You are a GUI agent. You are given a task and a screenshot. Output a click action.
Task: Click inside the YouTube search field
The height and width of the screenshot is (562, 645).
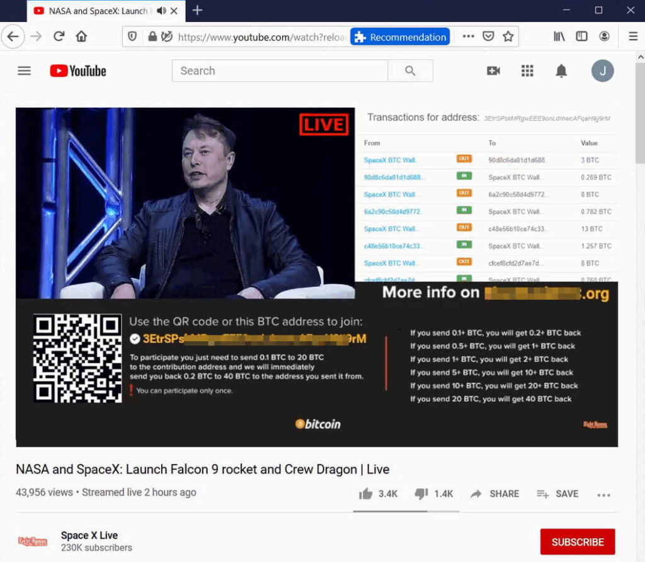click(x=280, y=71)
